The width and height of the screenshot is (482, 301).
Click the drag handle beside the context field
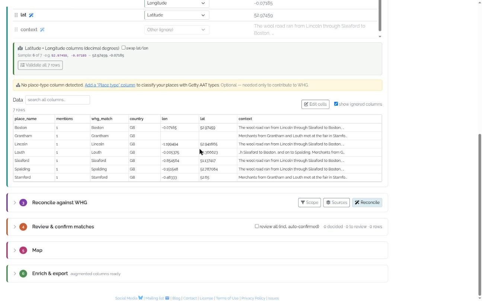(x=16, y=30)
